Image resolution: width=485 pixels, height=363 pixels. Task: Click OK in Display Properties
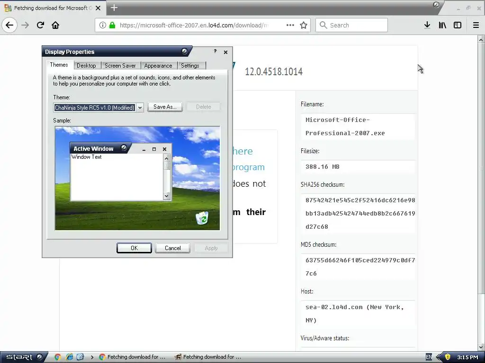134,248
